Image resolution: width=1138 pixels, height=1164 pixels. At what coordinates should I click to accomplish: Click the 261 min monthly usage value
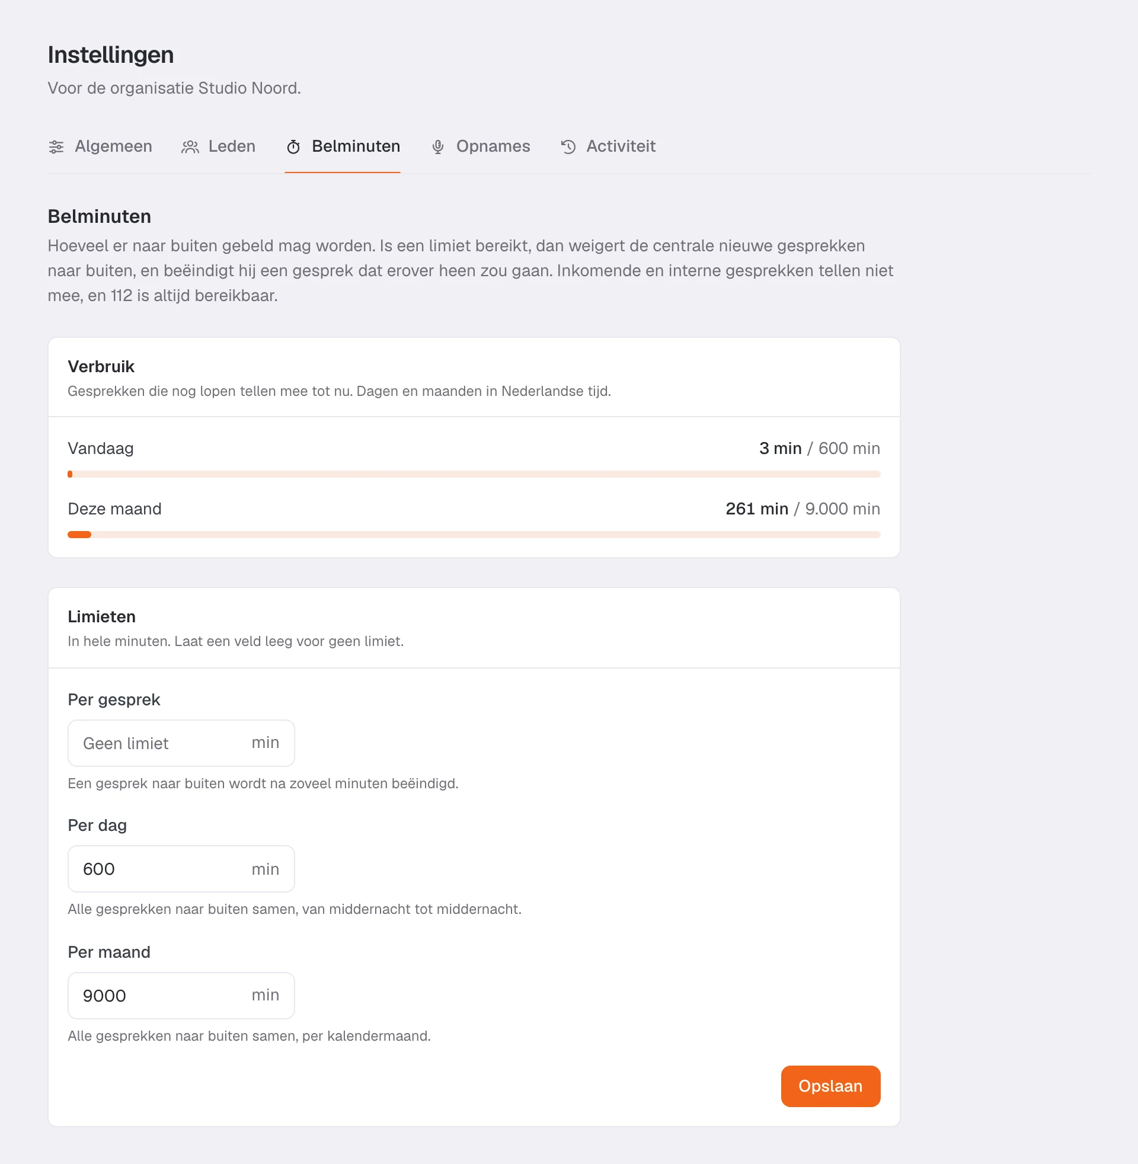(757, 509)
